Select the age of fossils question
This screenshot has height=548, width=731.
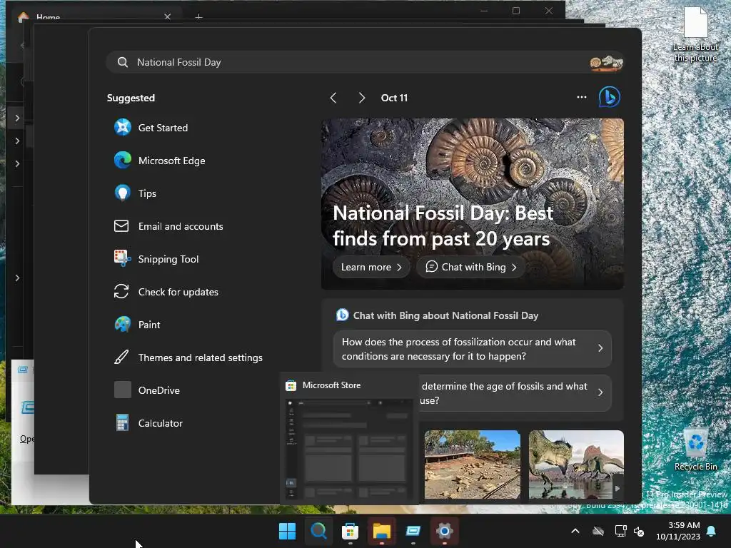pos(515,393)
